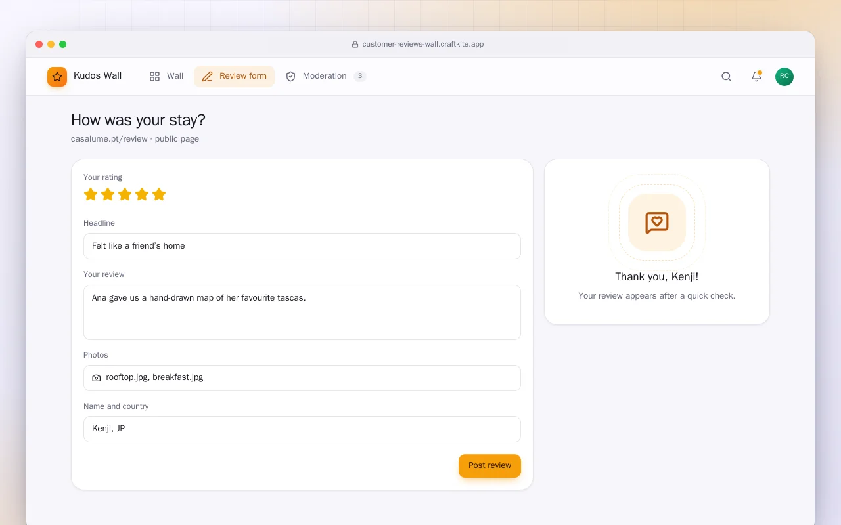Click the Moderation count badge 3
This screenshot has width=841, height=525.
click(x=360, y=76)
